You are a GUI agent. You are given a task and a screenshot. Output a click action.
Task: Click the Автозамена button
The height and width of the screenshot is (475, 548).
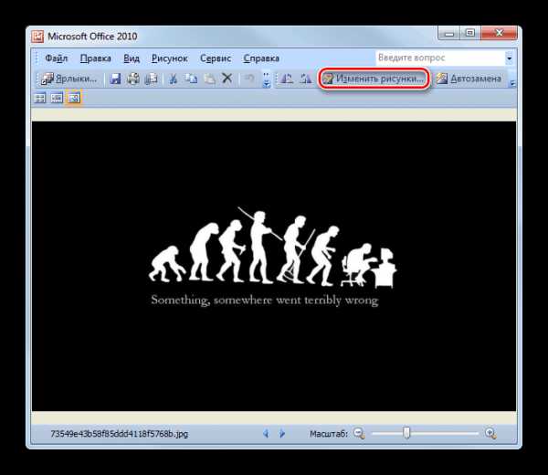[469, 79]
